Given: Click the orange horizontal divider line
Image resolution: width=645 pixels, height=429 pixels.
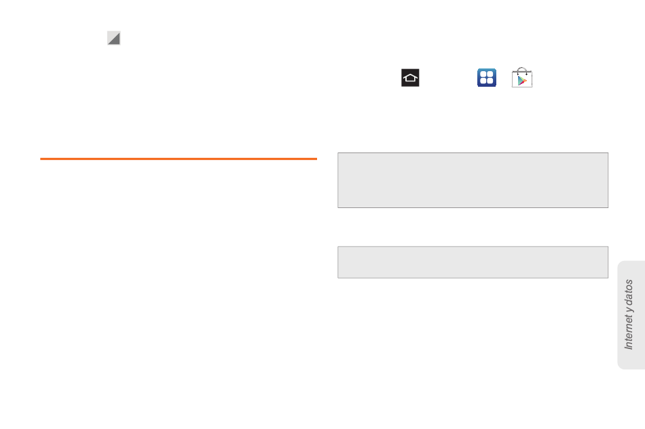Looking at the screenshot, I should (x=179, y=159).
